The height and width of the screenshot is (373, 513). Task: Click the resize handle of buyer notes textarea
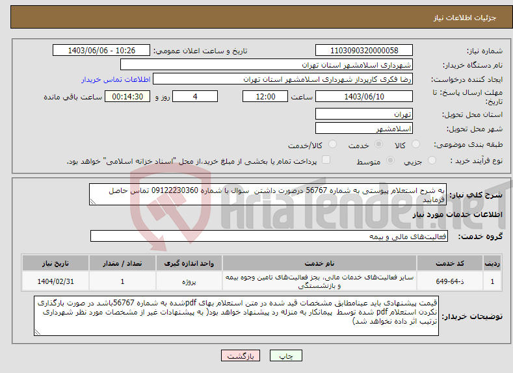pyautogui.click(x=38, y=332)
